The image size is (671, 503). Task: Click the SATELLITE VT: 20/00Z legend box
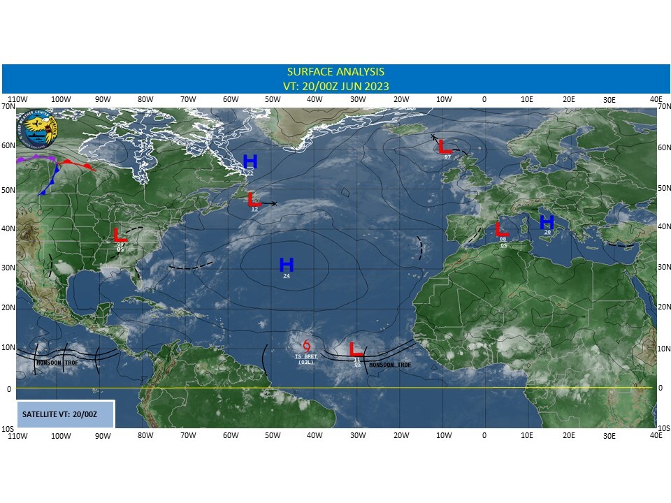[x=66, y=414]
